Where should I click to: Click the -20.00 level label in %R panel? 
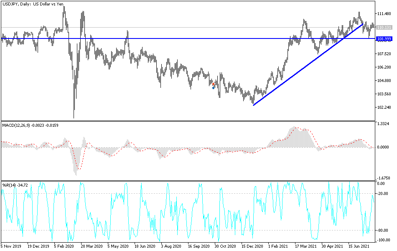pyautogui.click(x=382, y=193)
